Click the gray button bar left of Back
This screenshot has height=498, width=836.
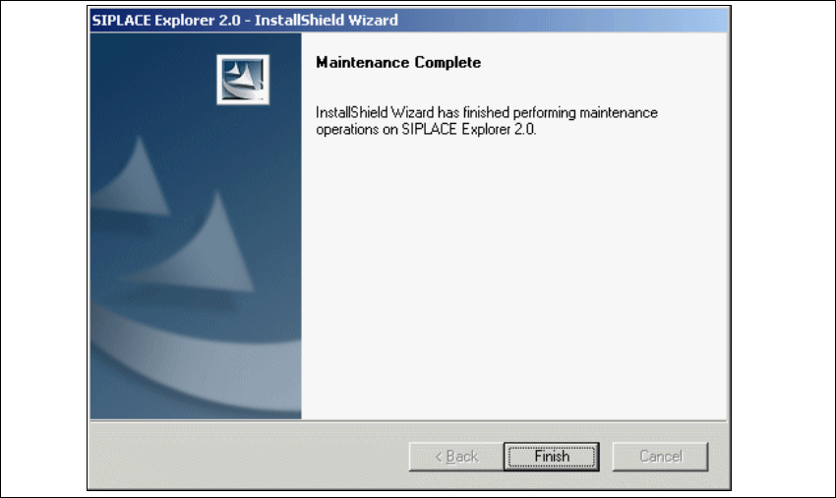[250, 457]
